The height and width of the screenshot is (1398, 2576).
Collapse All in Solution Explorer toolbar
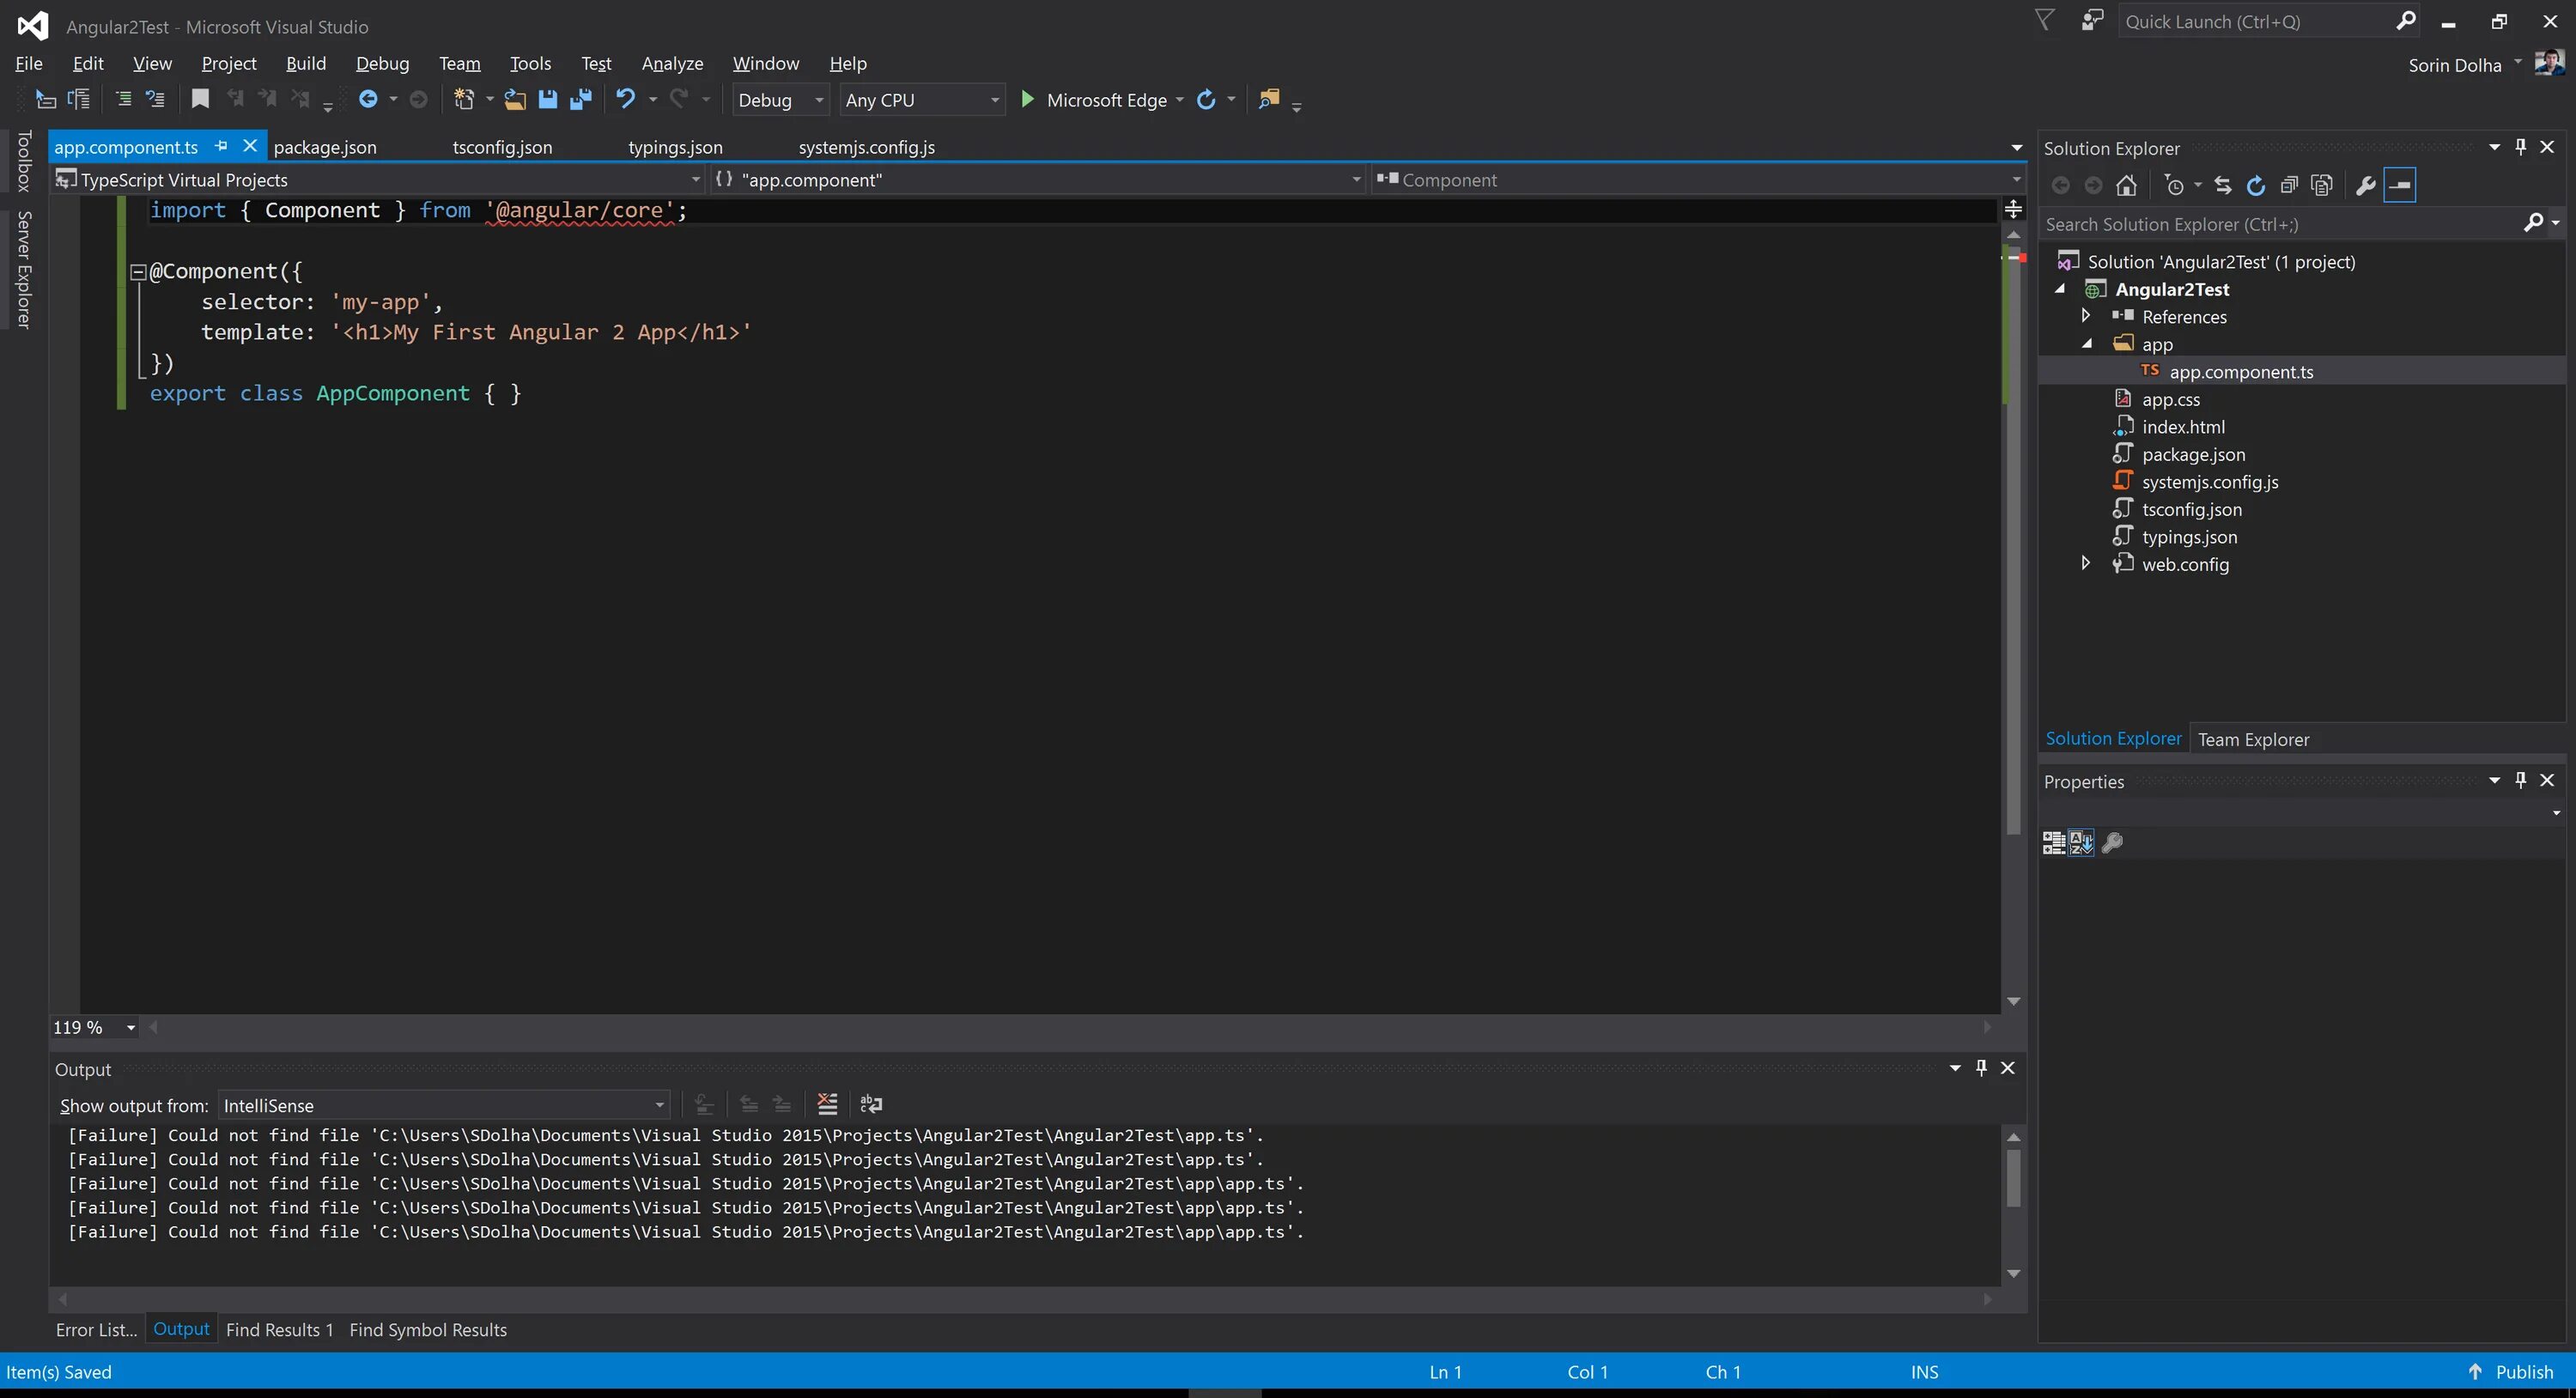(x=2289, y=186)
